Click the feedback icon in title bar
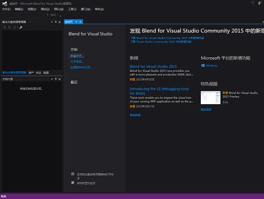 [x=260, y=3]
